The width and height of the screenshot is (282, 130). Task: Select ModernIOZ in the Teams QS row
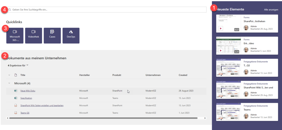(151, 113)
